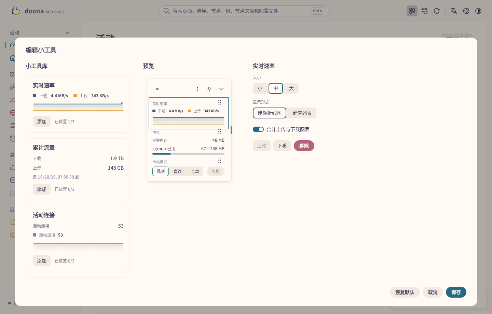Expand the 活动 sidebar section chevron
The image size is (492, 314).
(x=67, y=33)
